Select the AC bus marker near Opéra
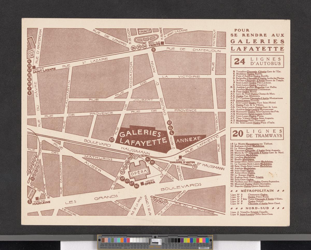The width and height of the screenshot is (311, 250). tap(137, 186)
